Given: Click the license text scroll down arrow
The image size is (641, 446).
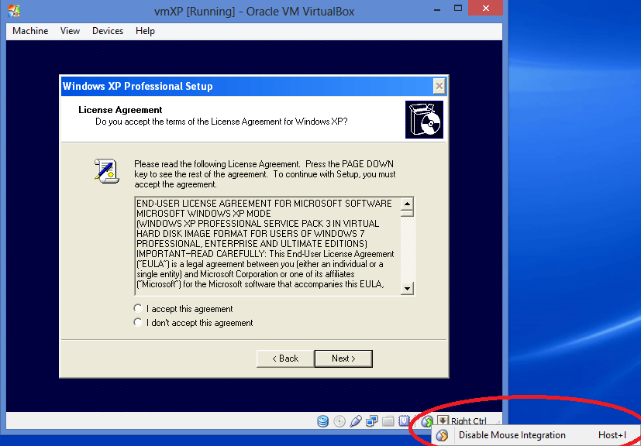Looking at the screenshot, I should (x=407, y=288).
